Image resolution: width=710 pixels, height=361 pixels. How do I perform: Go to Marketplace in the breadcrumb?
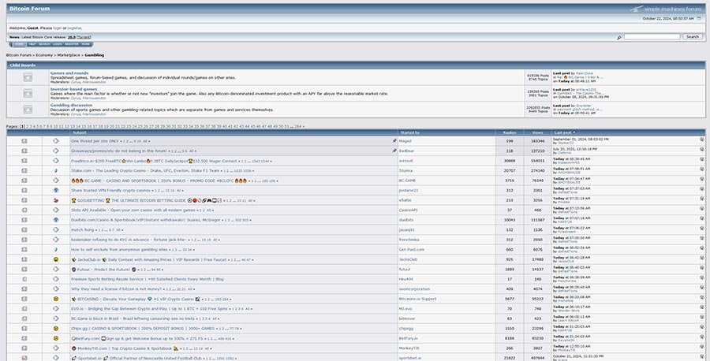(x=69, y=55)
